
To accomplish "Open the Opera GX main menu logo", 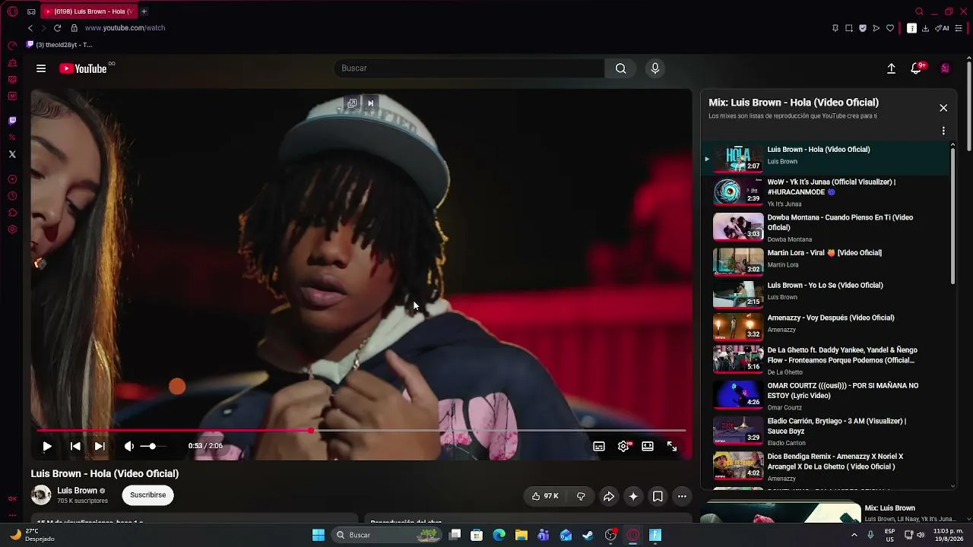I will pos(12,11).
